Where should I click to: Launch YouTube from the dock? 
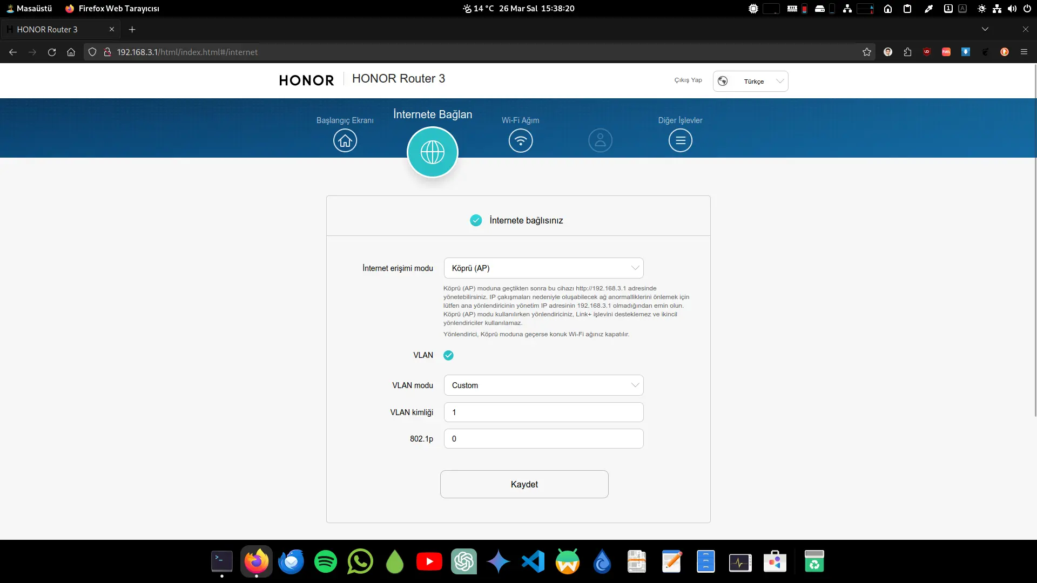(429, 562)
